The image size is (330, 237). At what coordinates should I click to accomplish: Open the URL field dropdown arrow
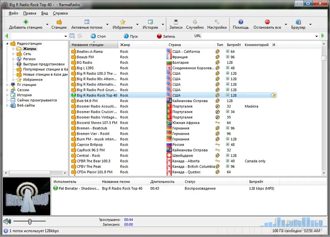(x=316, y=36)
